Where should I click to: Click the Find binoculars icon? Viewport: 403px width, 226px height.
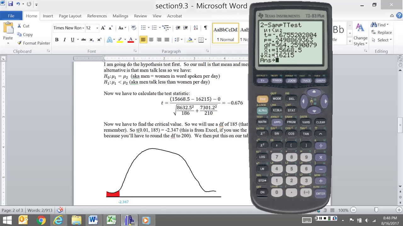[374, 25]
